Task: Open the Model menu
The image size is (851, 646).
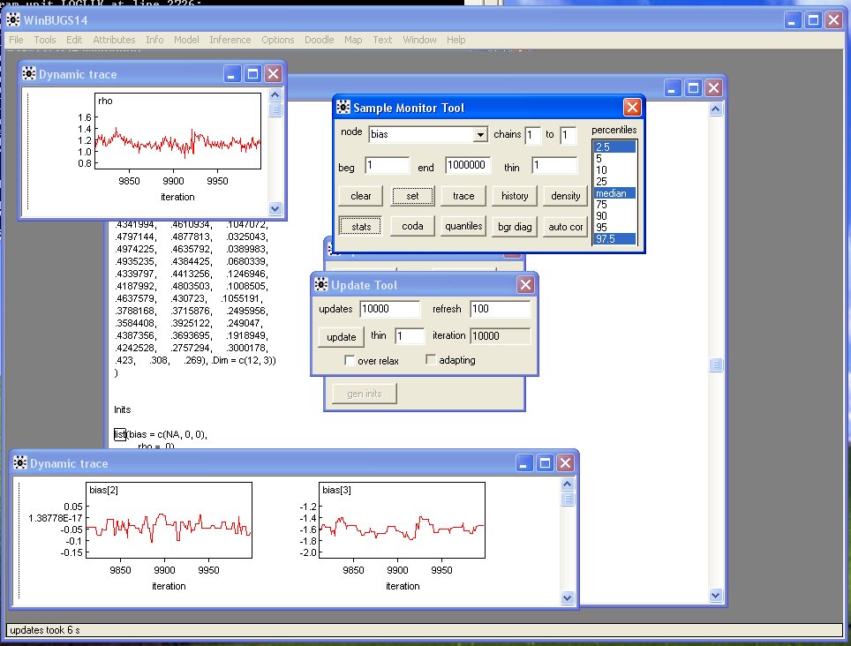Action: [186, 40]
